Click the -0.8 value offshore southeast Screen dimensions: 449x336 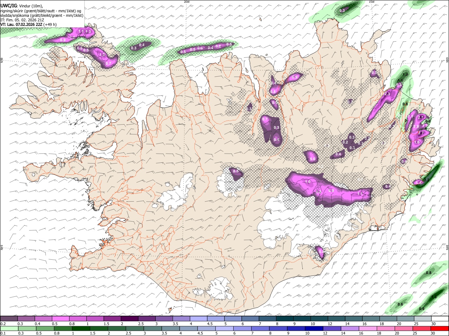pos(428,273)
